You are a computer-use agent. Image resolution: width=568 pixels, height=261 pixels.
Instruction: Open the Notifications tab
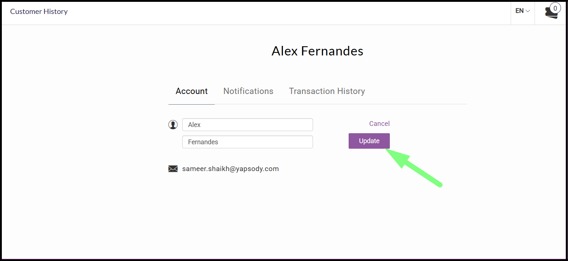click(248, 91)
